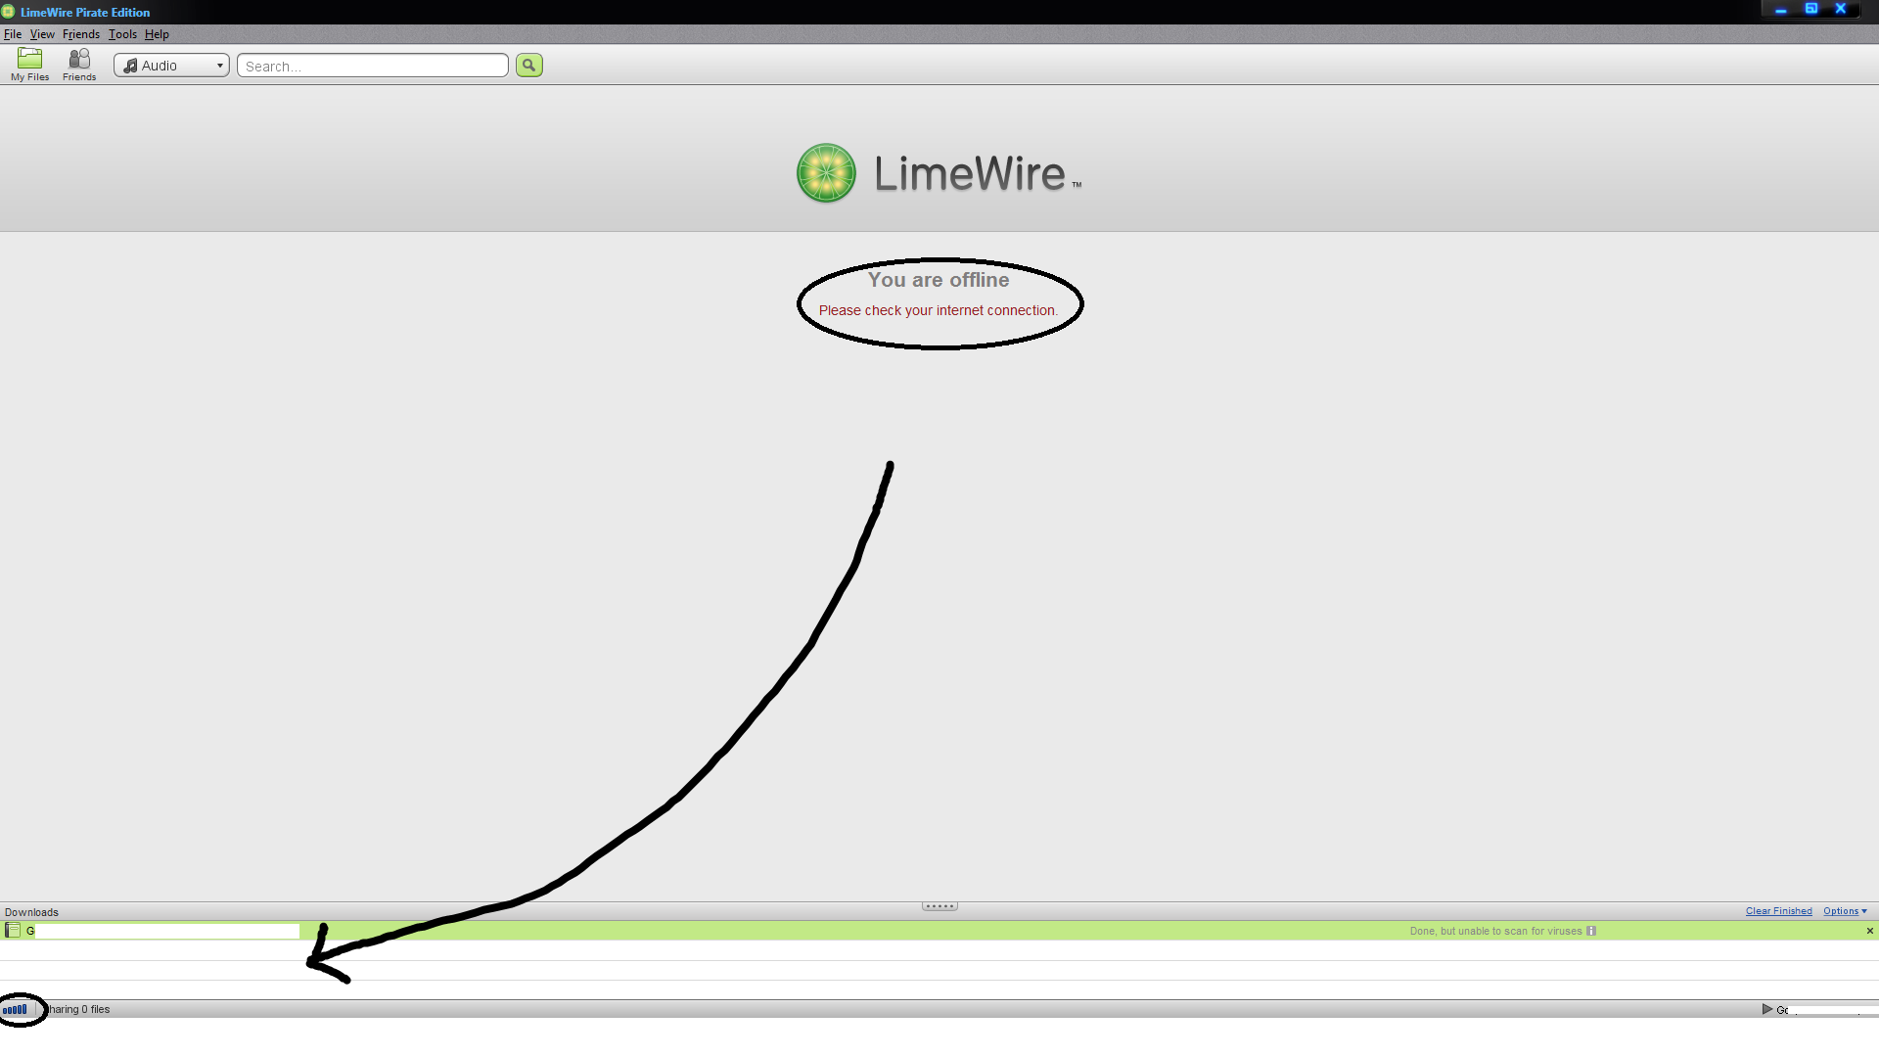Open the File menu
This screenshot has height=1057, width=1879.
13,33
